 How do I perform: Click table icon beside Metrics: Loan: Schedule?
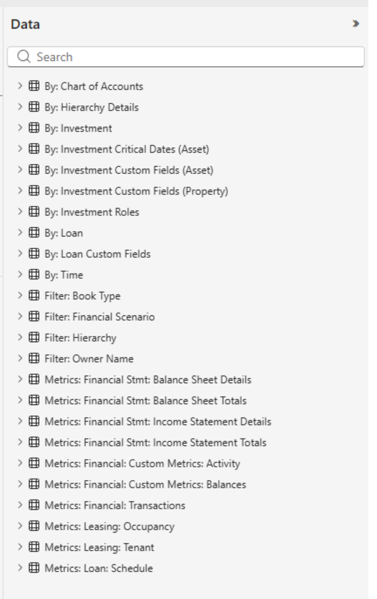pos(34,568)
